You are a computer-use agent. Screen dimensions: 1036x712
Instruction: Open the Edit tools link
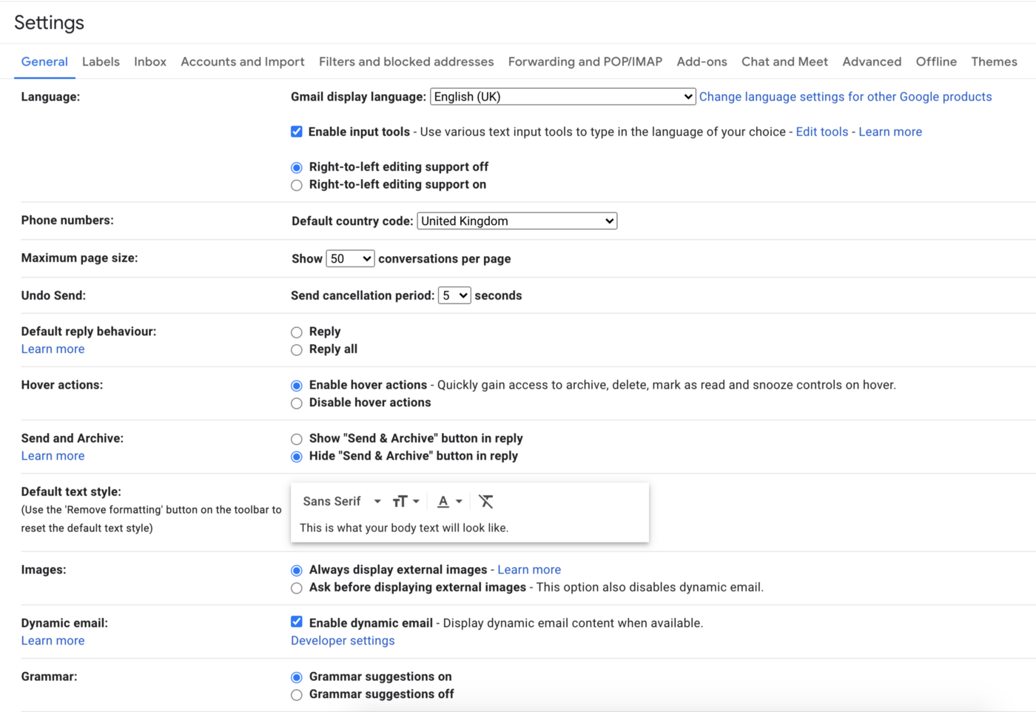click(821, 132)
